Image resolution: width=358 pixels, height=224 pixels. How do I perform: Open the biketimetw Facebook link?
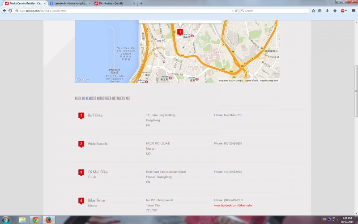233,205
